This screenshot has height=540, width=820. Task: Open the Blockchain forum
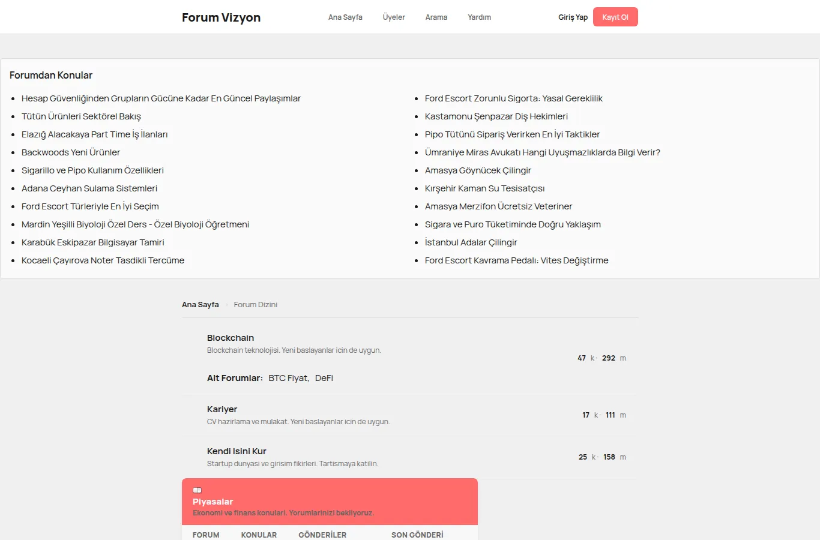coord(231,338)
